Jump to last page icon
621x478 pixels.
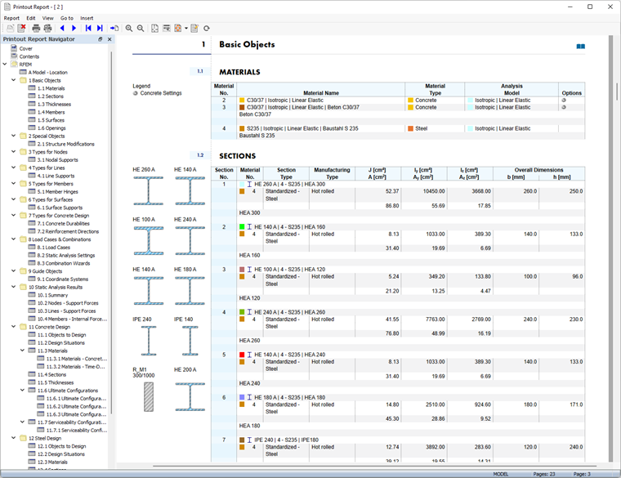point(100,28)
